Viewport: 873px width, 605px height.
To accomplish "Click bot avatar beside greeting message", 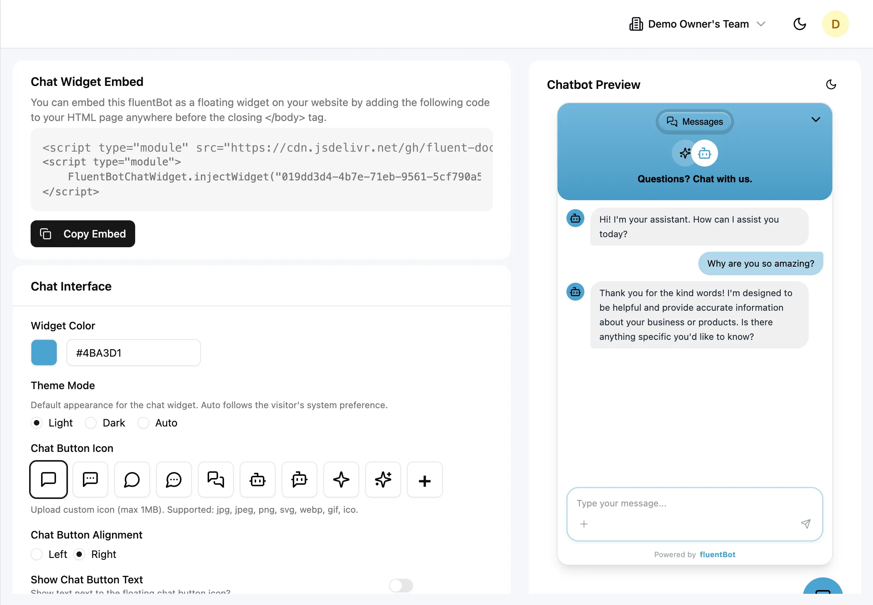I will coord(575,218).
